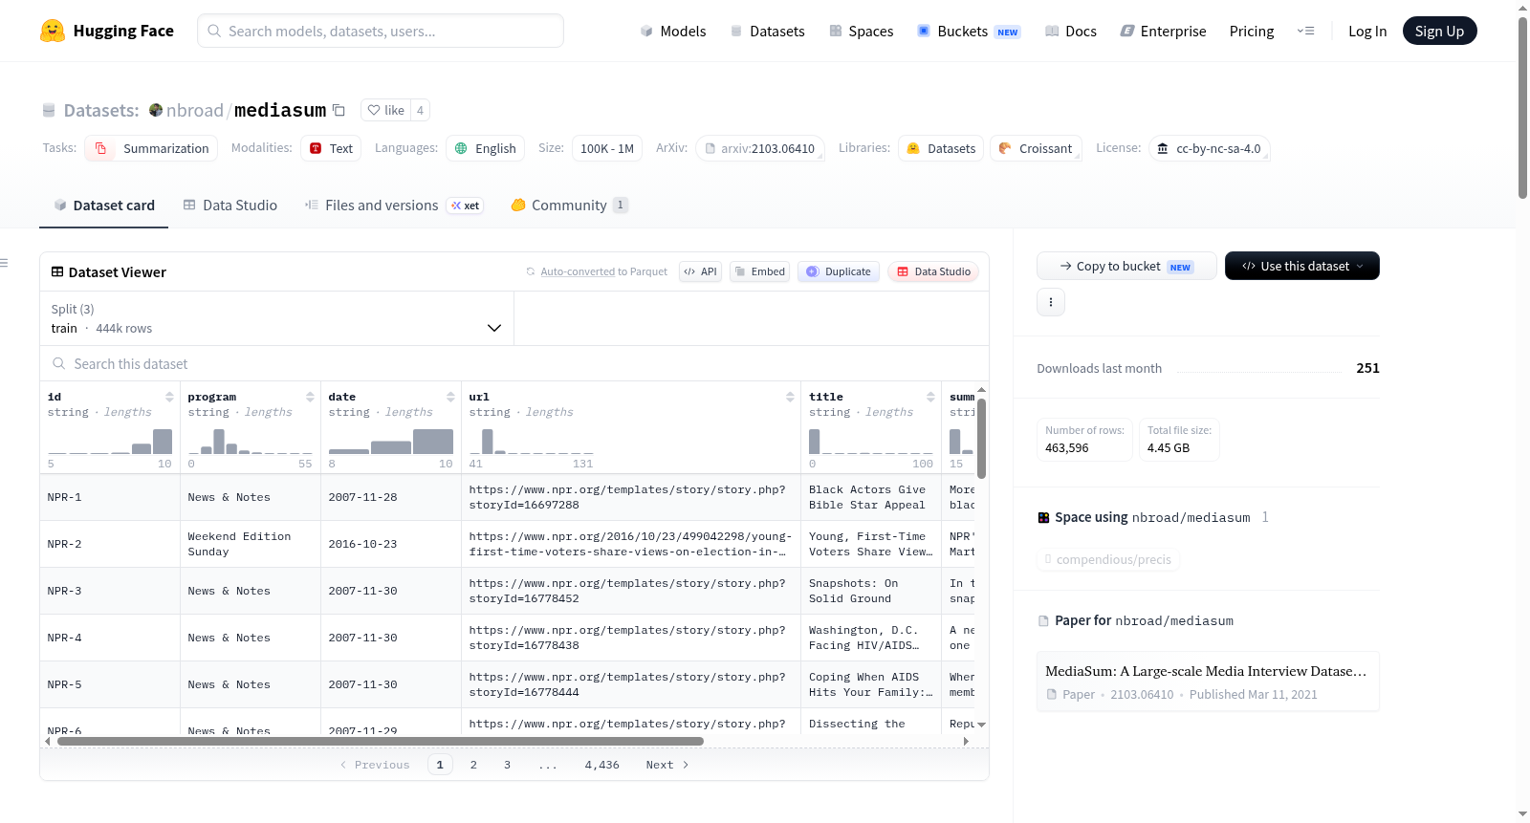Image resolution: width=1530 pixels, height=823 pixels.
Task: Open the Use this dataset dropdown
Action: tap(1302, 266)
